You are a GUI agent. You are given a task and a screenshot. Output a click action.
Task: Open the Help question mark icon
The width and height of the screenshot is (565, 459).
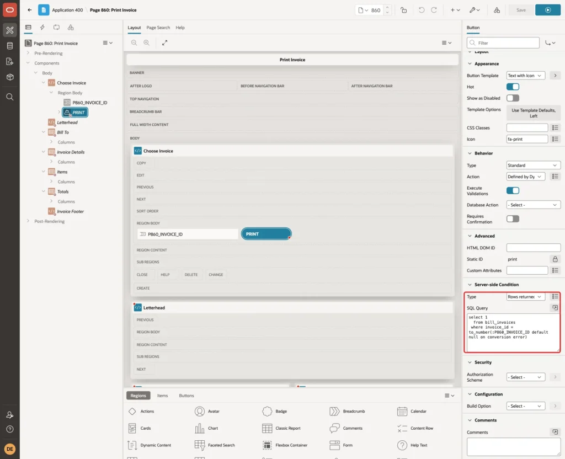pyautogui.click(x=10, y=429)
